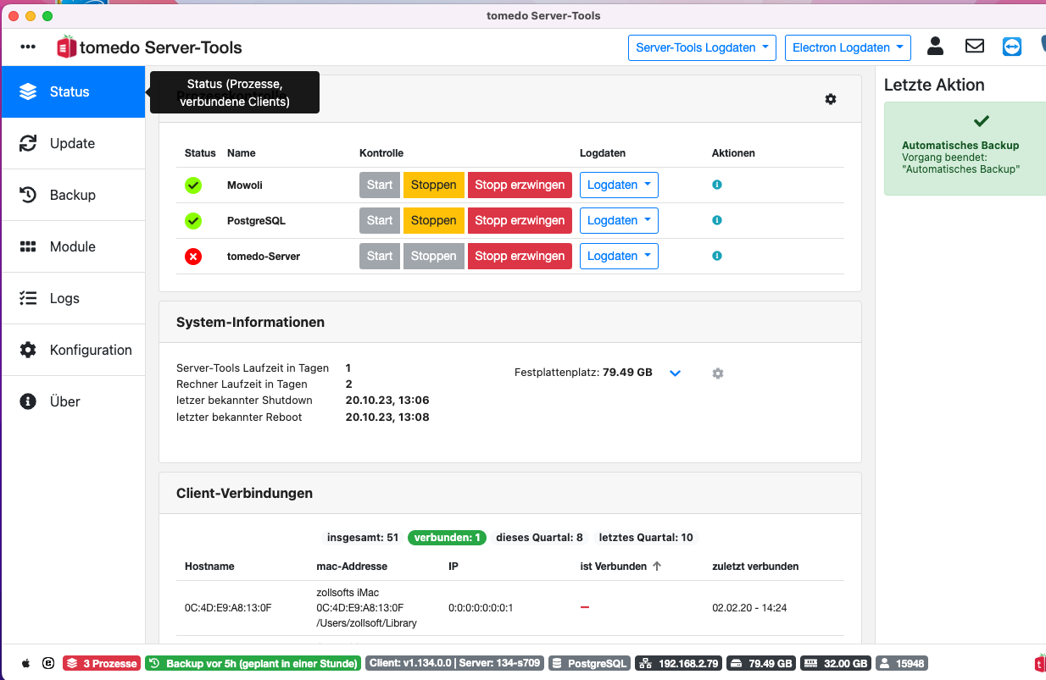The width and height of the screenshot is (1046, 680).
Task: Open Electron Logdaten dropdown
Action: click(848, 47)
